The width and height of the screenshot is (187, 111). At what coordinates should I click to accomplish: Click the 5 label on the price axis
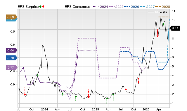pyautogui.click(x=173, y=66)
